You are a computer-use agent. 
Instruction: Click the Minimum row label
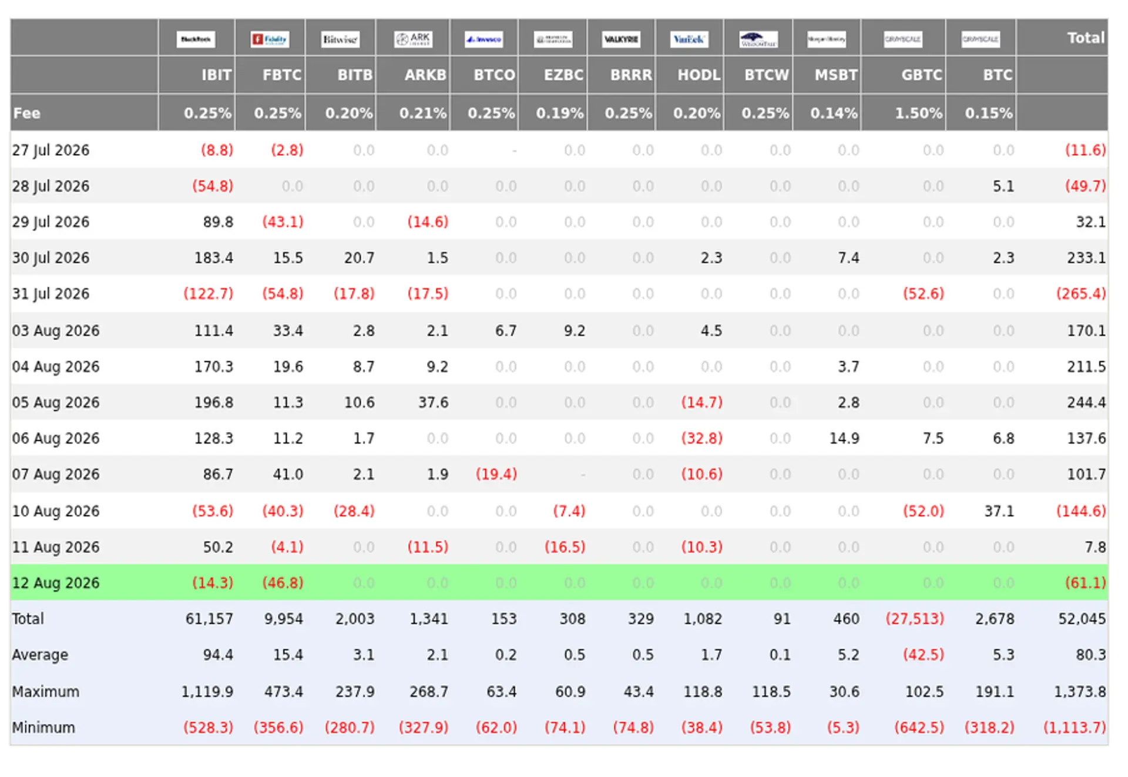point(43,728)
